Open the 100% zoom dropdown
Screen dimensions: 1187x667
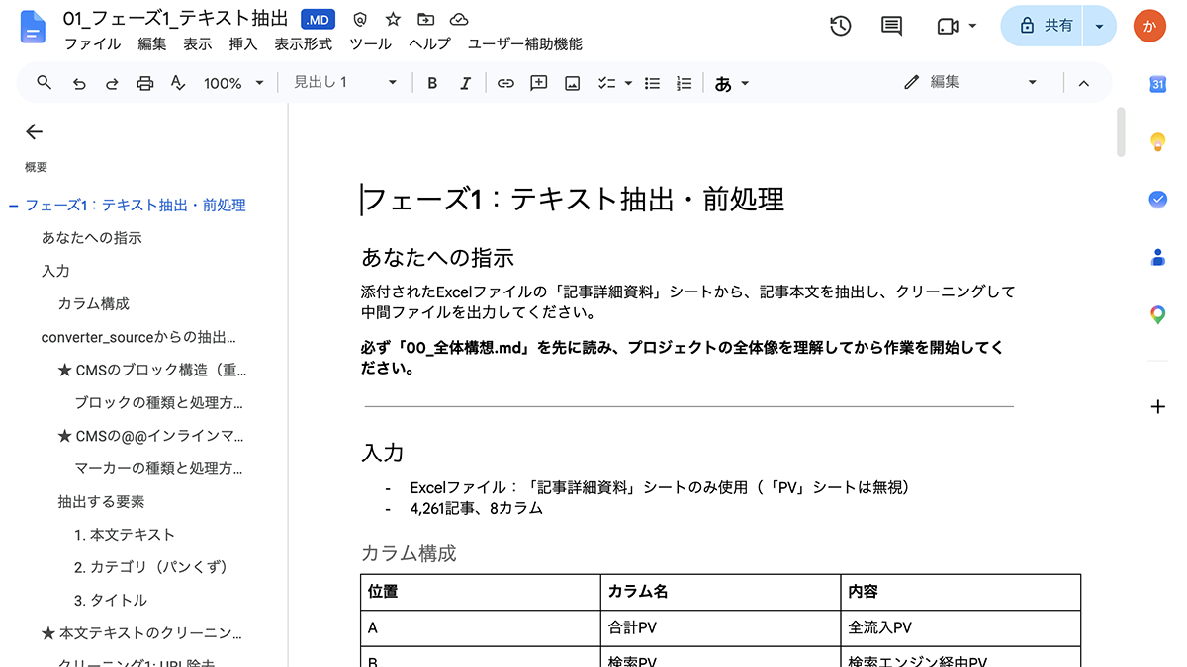pos(233,83)
